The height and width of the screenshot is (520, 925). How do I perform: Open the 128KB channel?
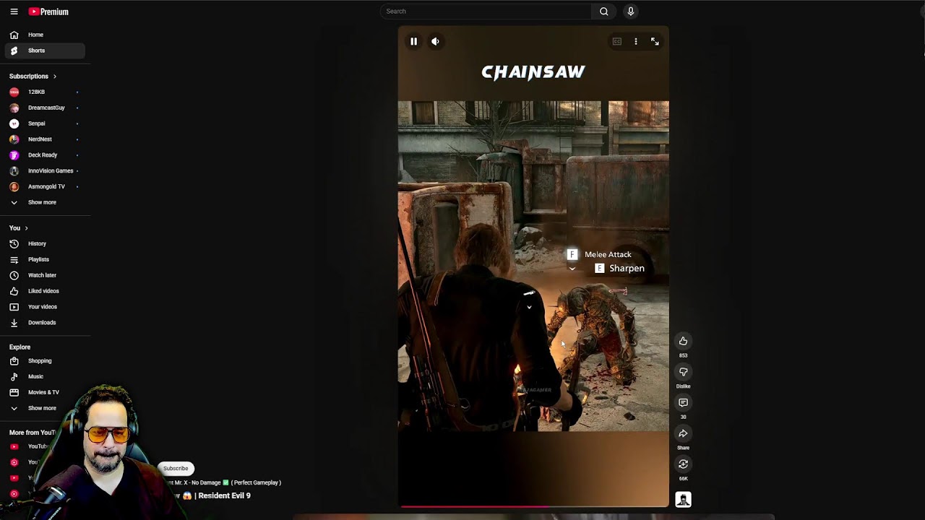pos(45,92)
